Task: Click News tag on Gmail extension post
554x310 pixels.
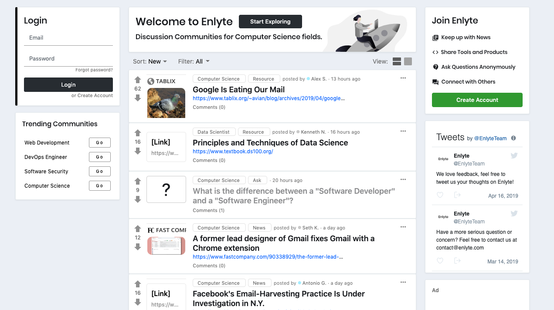Action: pos(259,228)
